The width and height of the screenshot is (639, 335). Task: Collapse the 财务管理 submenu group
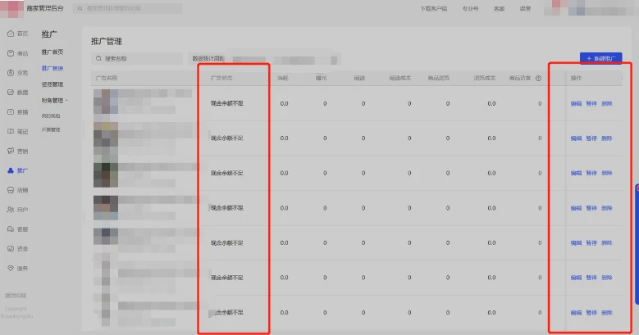[x=55, y=101]
